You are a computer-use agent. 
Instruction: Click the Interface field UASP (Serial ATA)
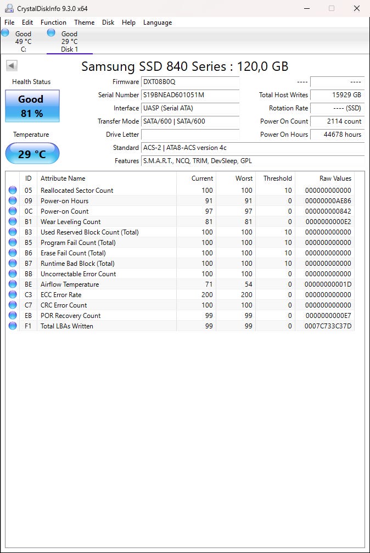[x=190, y=108]
